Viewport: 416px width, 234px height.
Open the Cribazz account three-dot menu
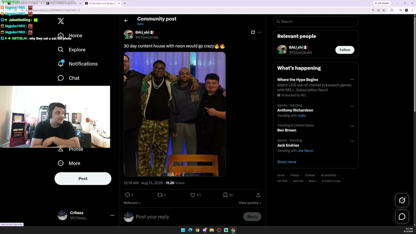[x=112, y=215]
